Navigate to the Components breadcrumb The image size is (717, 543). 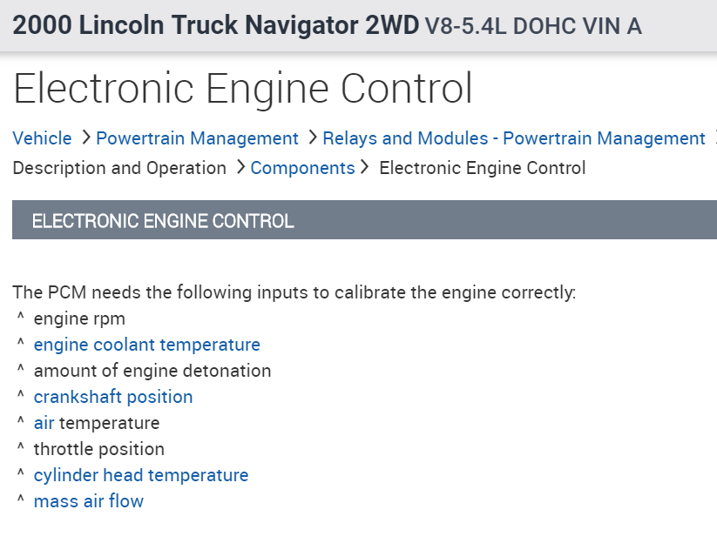point(302,168)
